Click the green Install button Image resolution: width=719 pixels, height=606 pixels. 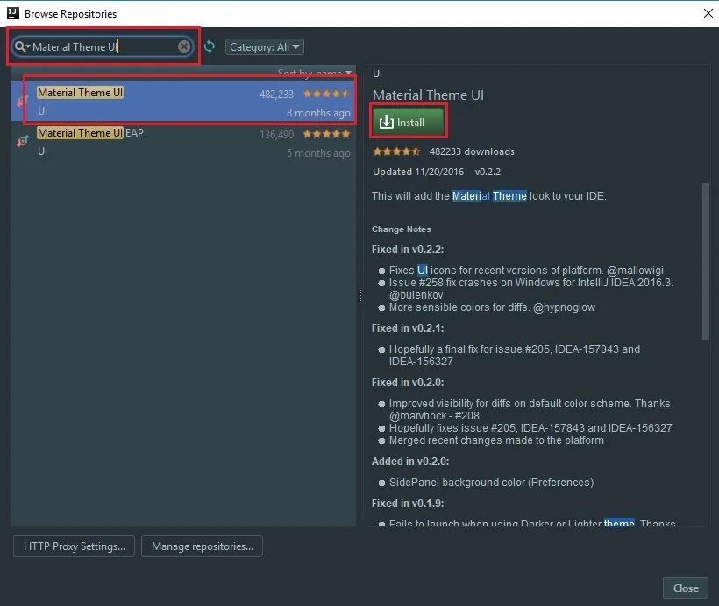coord(408,122)
